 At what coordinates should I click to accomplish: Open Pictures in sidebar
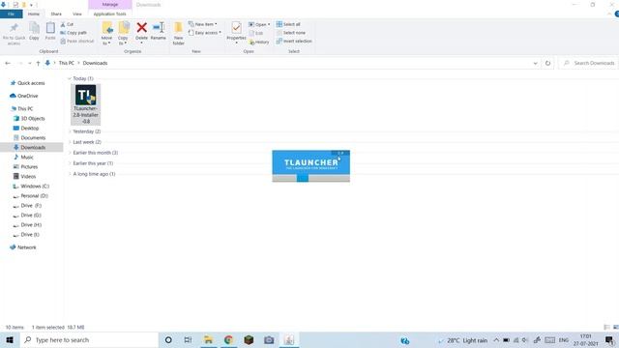point(26,167)
